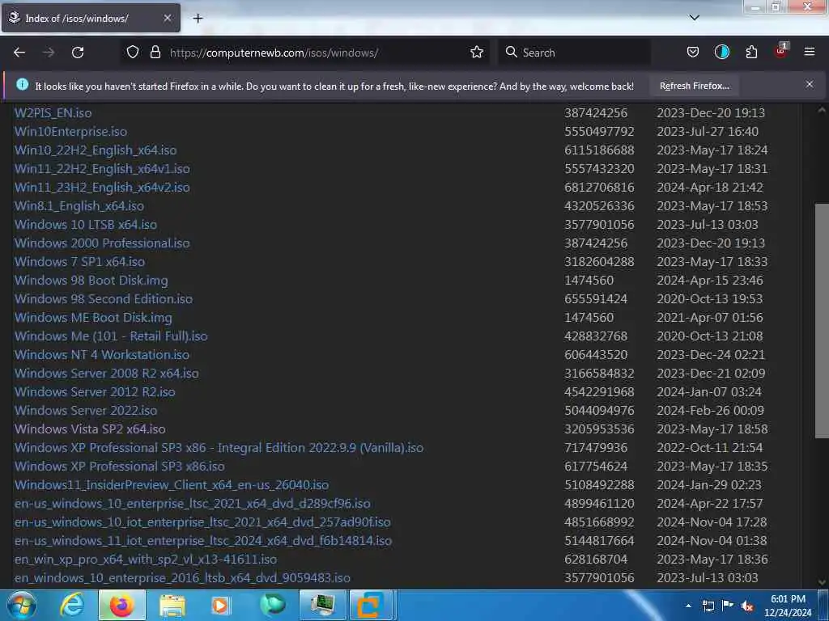The width and height of the screenshot is (829, 621).
Task: Open Windows Media Player taskbar icon
Action: pyautogui.click(x=221, y=605)
